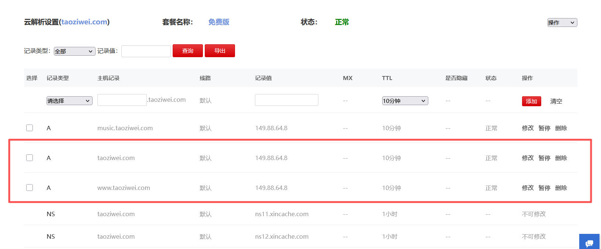
Task: Tick the www.taoziwei.com record checkbox
Action: coord(30,188)
